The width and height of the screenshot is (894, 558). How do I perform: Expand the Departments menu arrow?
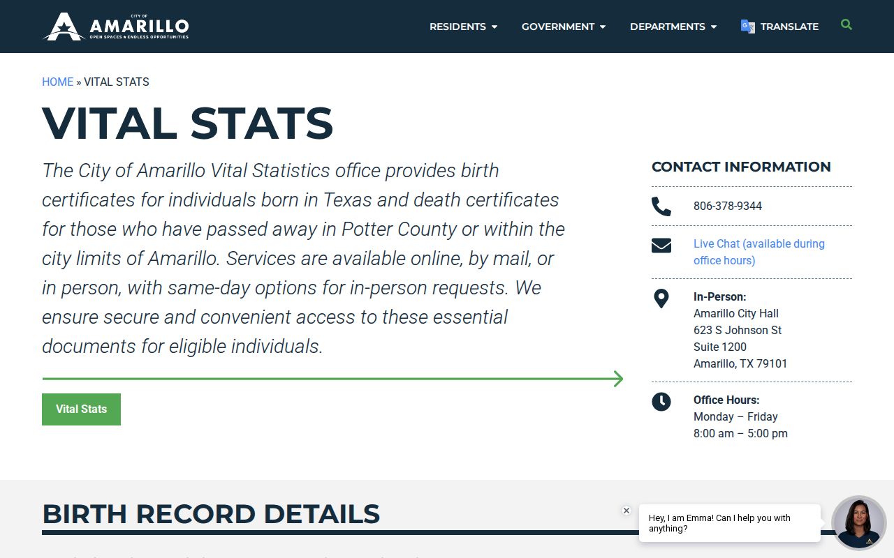(713, 27)
